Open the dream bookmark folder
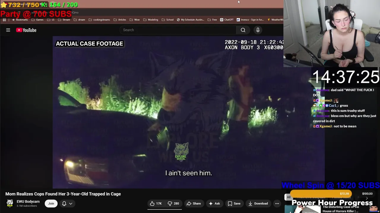 tap(79, 20)
